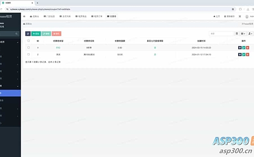Image resolution: width=254 pixels, height=157 pixels.
Task: Open the export data dropdown
Action: pos(250,34)
